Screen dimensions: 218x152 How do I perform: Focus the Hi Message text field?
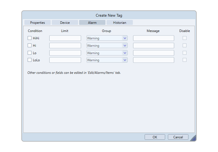point(153,46)
